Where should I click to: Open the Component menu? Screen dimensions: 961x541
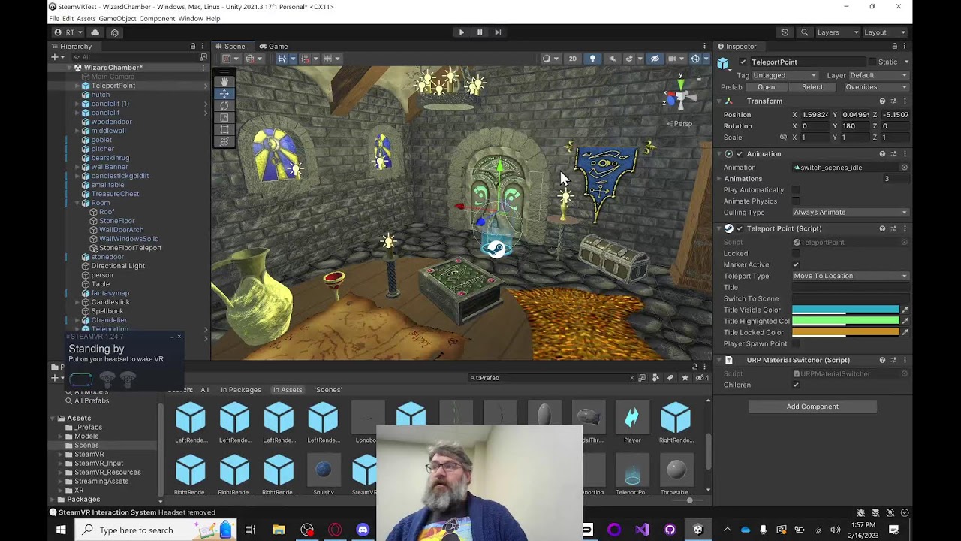coord(157,18)
